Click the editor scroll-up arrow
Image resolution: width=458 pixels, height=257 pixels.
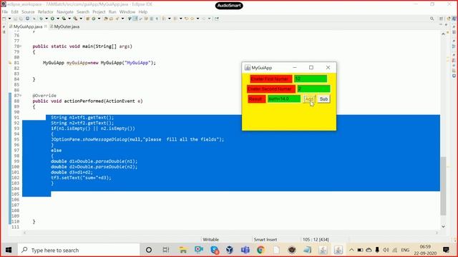(443, 34)
